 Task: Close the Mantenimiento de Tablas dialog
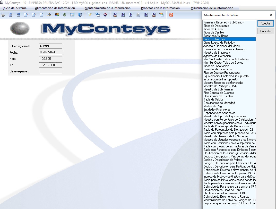(271, 15)
